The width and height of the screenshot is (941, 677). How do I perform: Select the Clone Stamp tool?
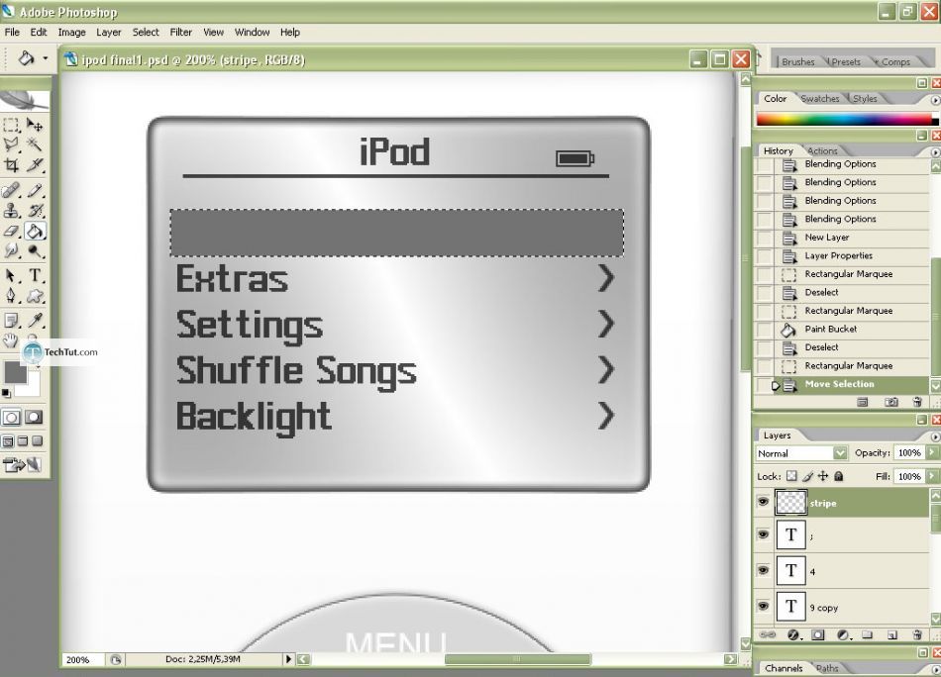pos(12,211)
